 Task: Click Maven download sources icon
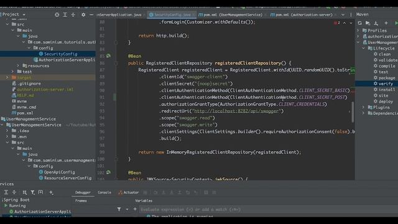point(376,23)
